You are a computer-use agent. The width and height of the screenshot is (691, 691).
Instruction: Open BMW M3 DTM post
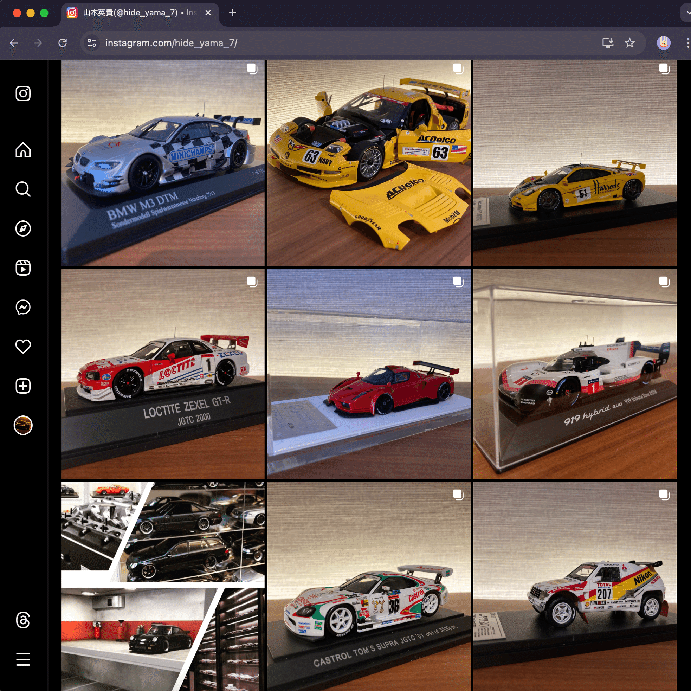tap(163, 163)
